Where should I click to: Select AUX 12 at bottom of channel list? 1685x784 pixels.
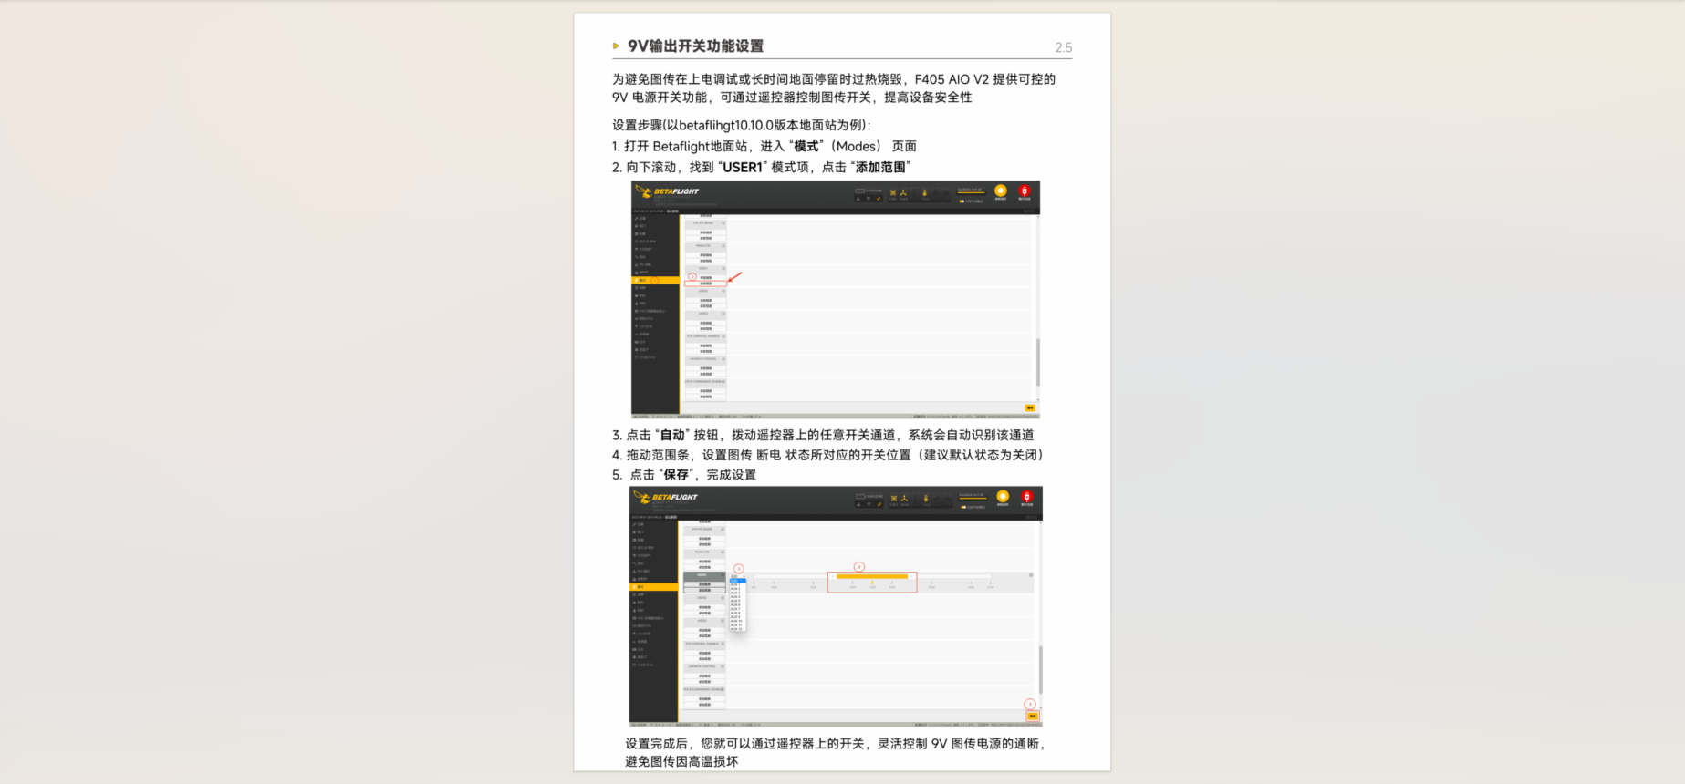(735, 629)
